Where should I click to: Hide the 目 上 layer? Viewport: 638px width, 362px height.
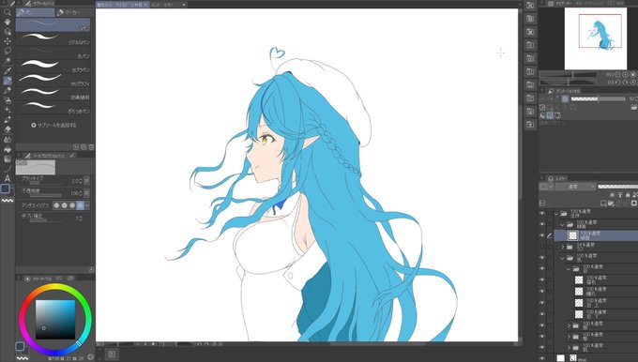pyautogui.click(x=542, y=303)
